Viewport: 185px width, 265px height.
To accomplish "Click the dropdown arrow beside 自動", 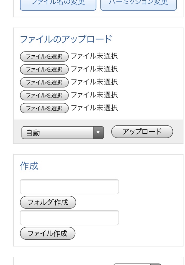I will click(98, 133).
